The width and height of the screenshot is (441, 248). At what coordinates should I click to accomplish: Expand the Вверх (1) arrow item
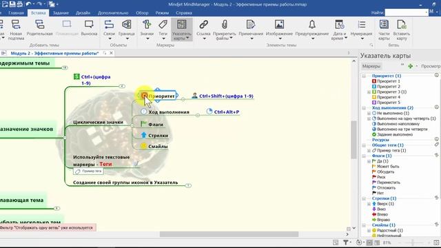[x=369, y=204]
